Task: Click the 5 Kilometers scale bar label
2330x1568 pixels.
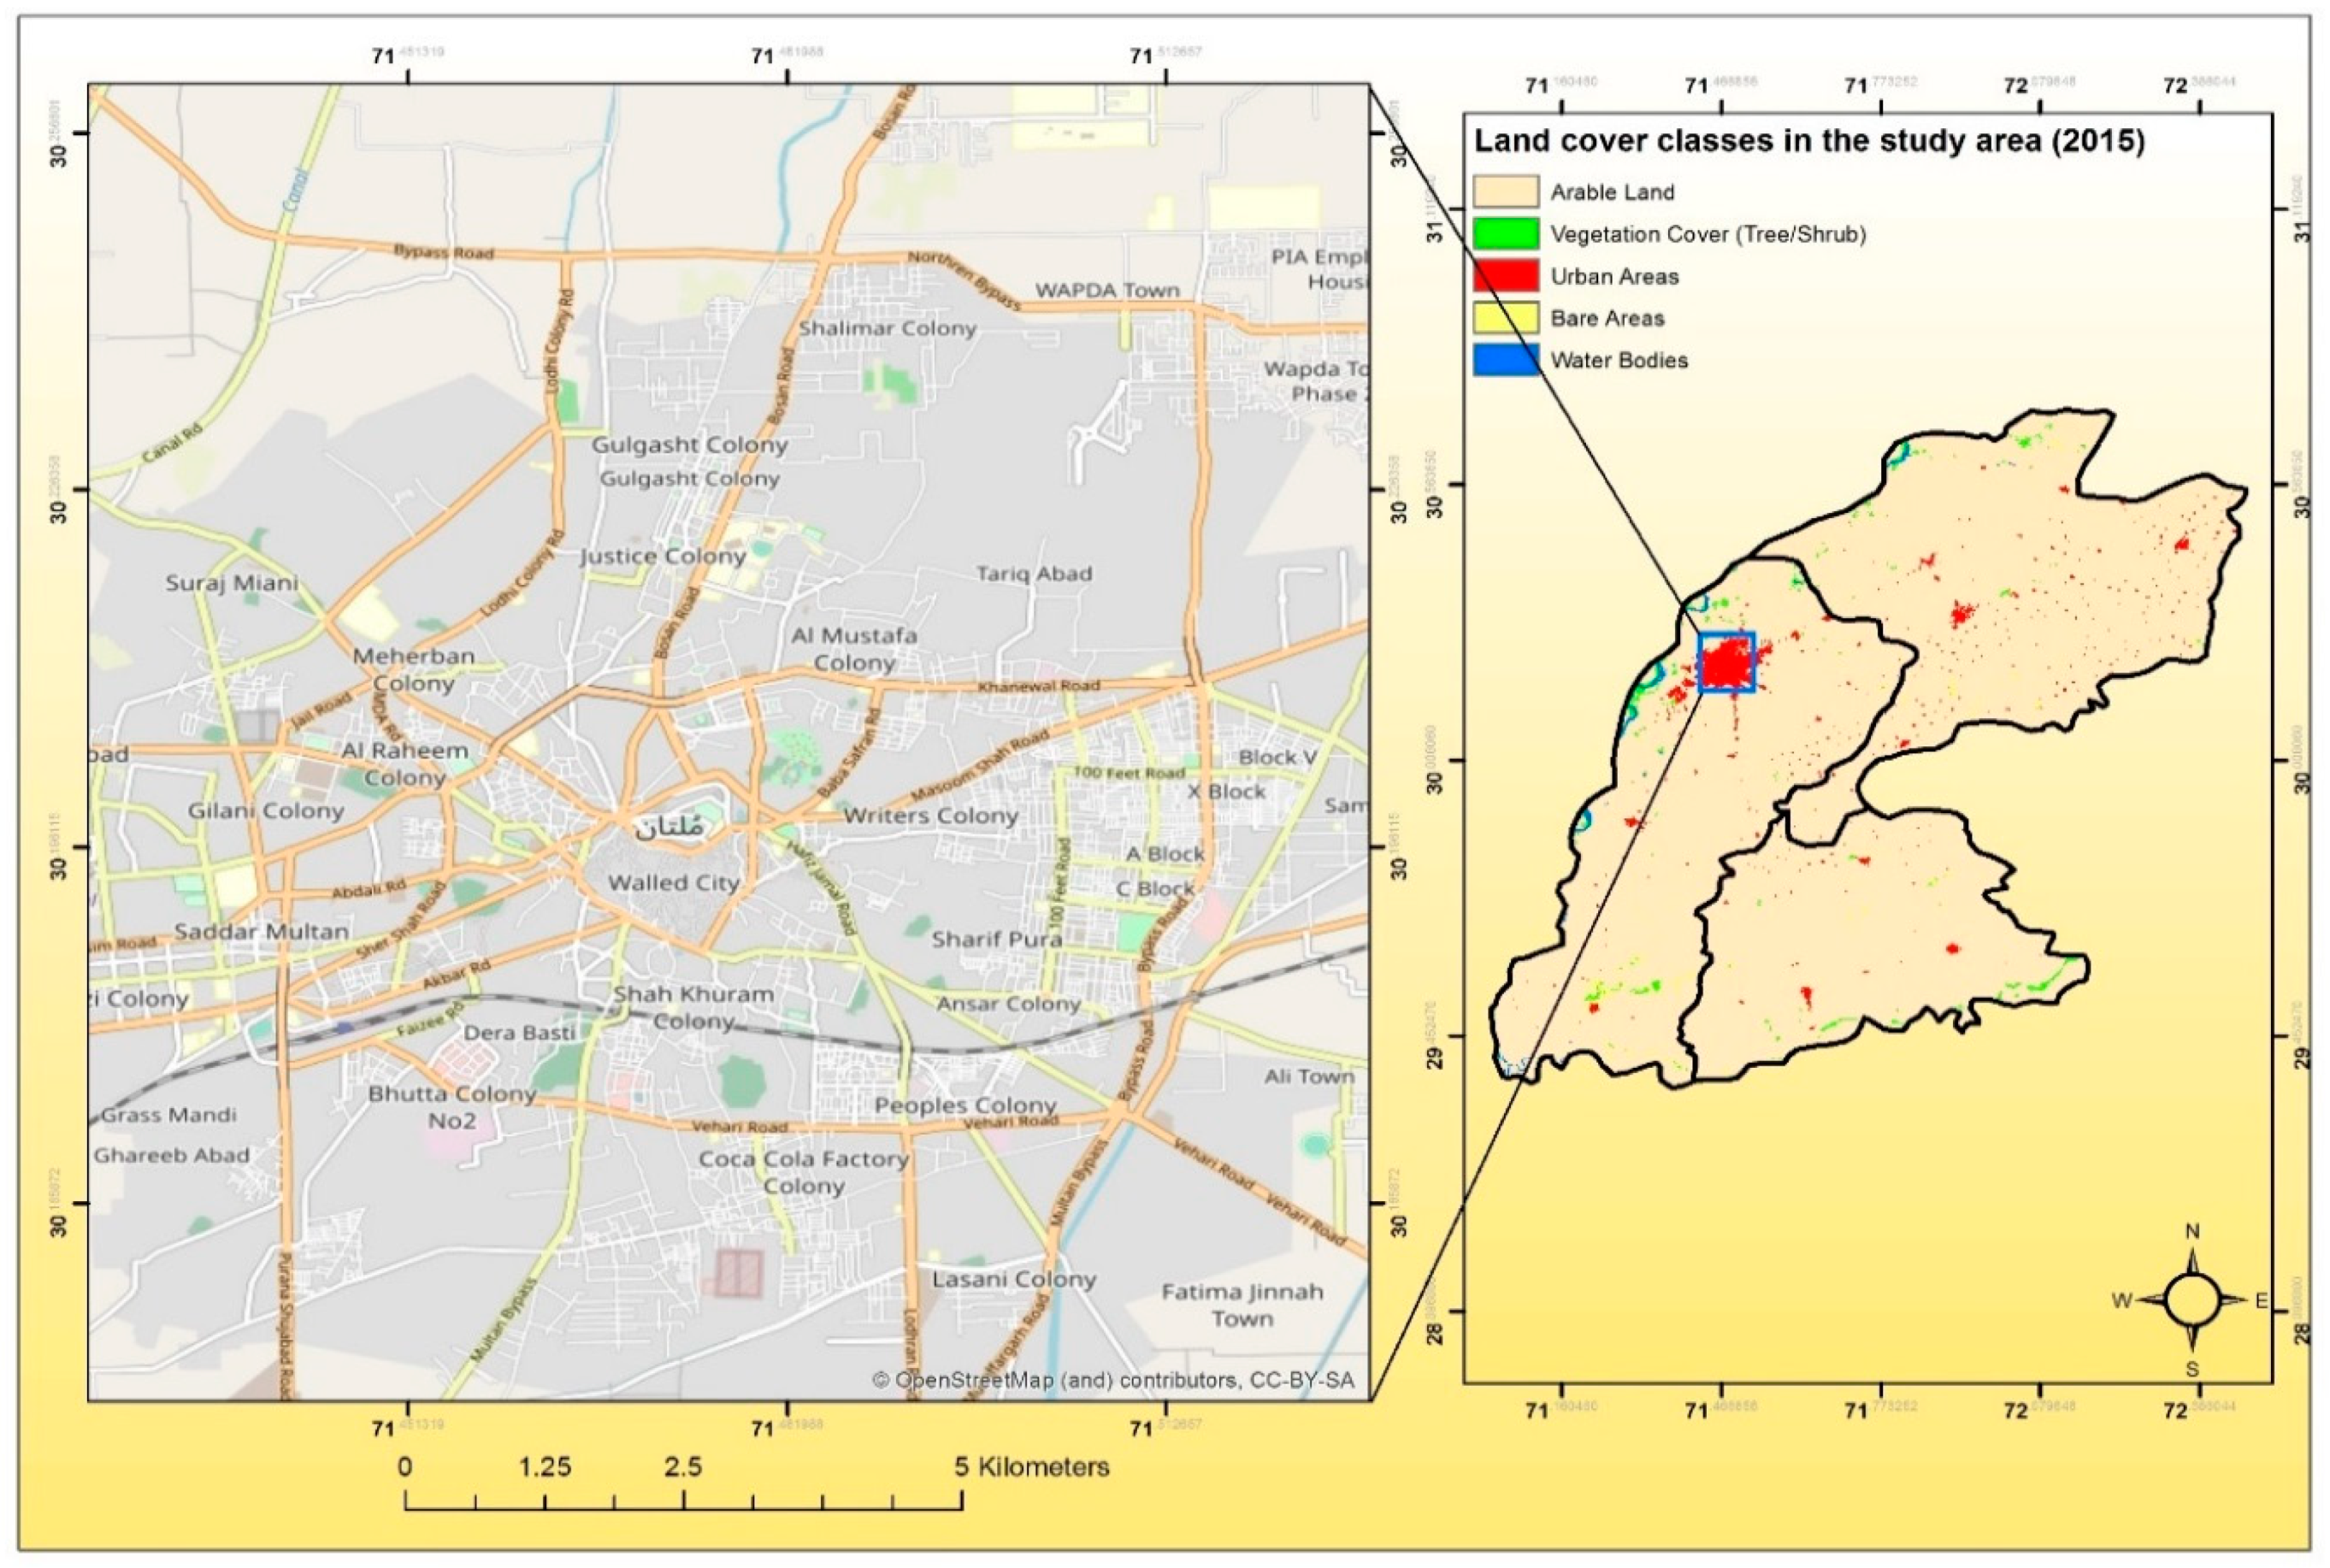Action: pos(1032,1467)
